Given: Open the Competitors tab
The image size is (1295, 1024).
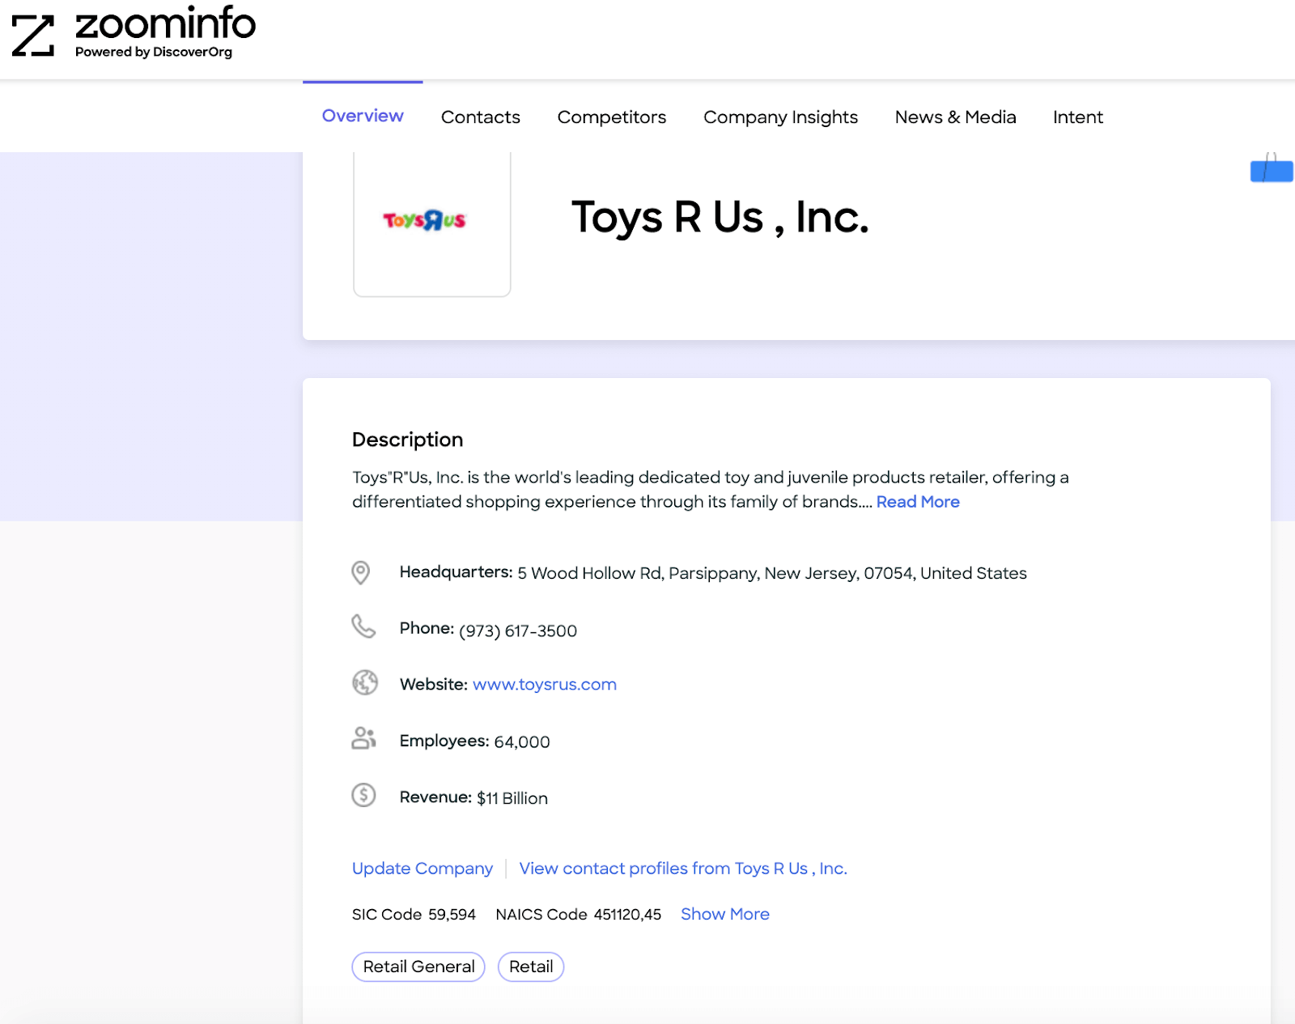Looking at the screenshot, I should [612, 117].
